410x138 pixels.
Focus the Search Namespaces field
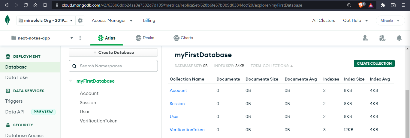[113, 66]
